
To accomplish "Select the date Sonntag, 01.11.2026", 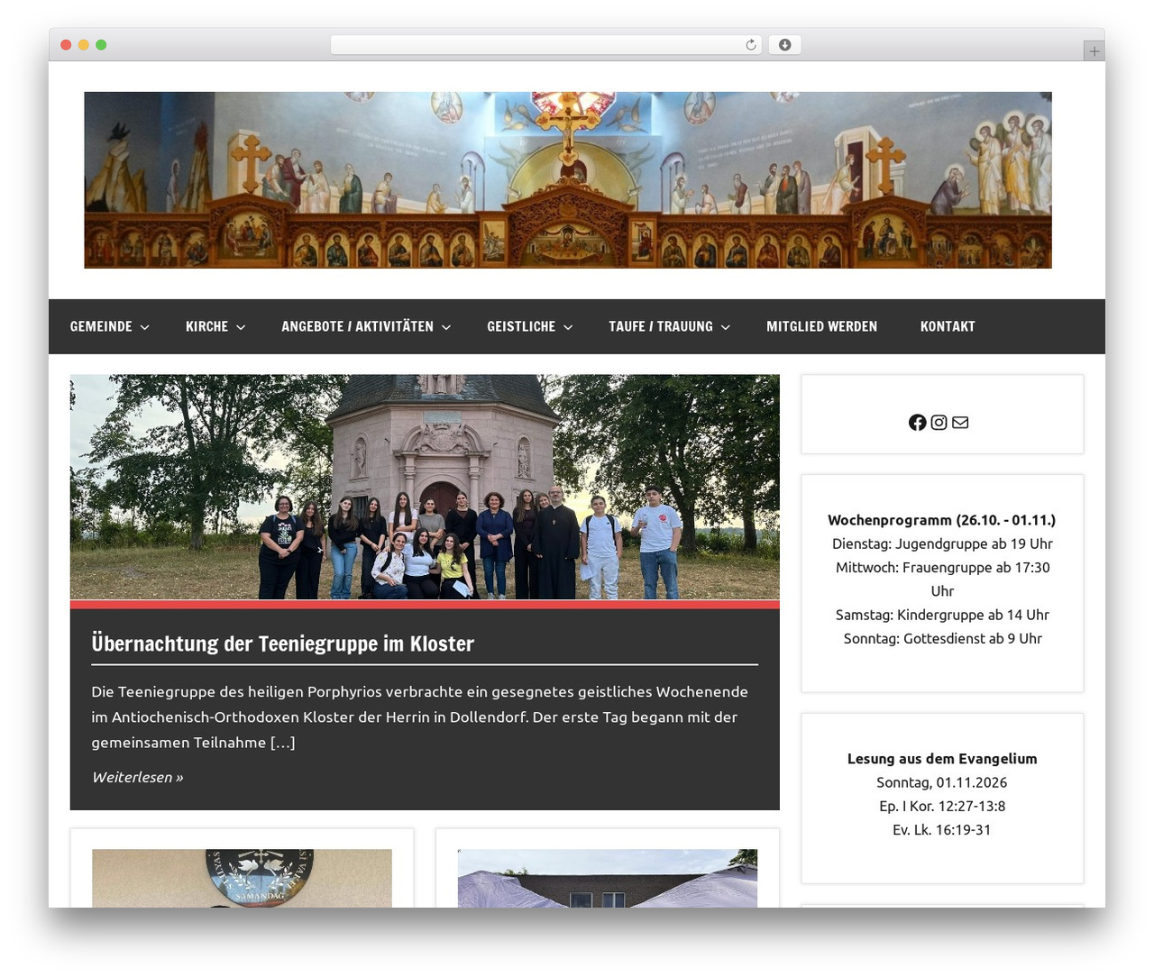I will (x=942, y=782).
